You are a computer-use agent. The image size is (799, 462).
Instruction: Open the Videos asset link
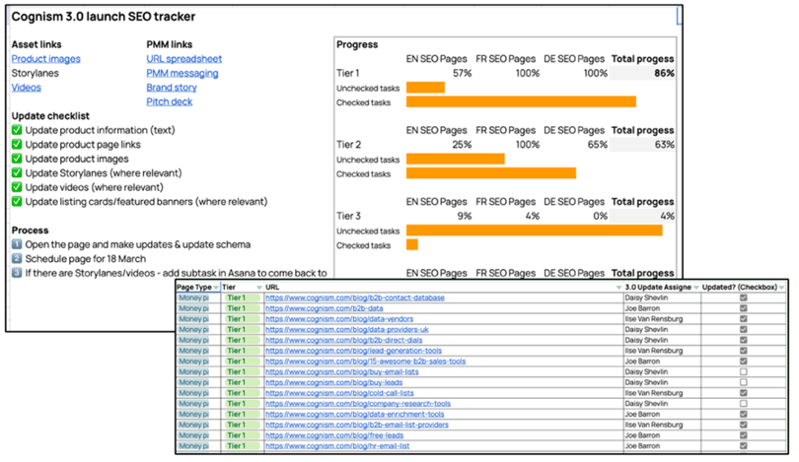[x=26, y=88]
